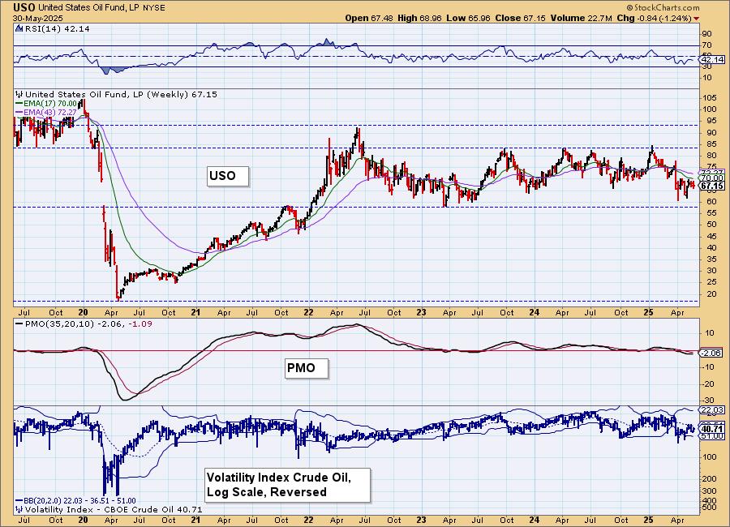Click the EMA(17) 70.00 legend text
Viewport: 730px width, 527px height.
[x=50, y=103]
